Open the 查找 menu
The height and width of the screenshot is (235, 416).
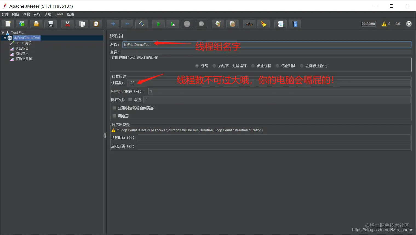[x=26, y=14]
